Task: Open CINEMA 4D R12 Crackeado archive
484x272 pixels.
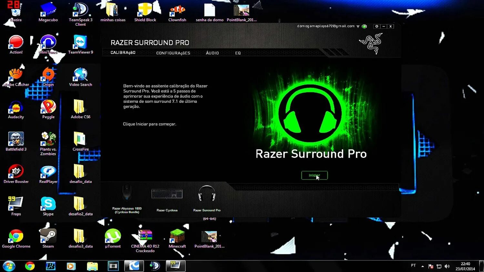Action: click(145, 241)
